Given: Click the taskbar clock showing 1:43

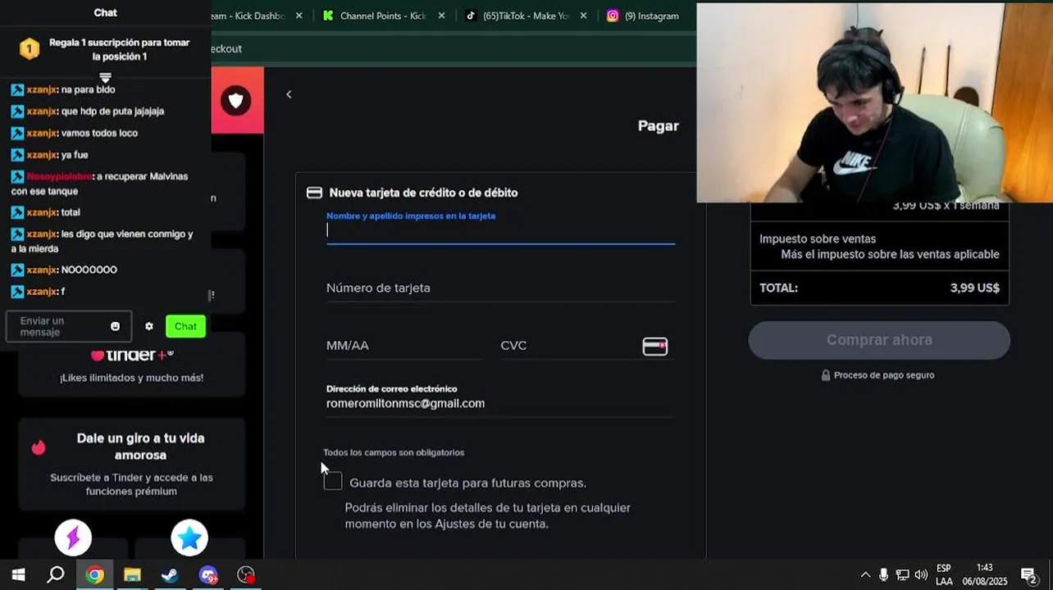Looking at the screenshot, I should click(x=985, y=575).
